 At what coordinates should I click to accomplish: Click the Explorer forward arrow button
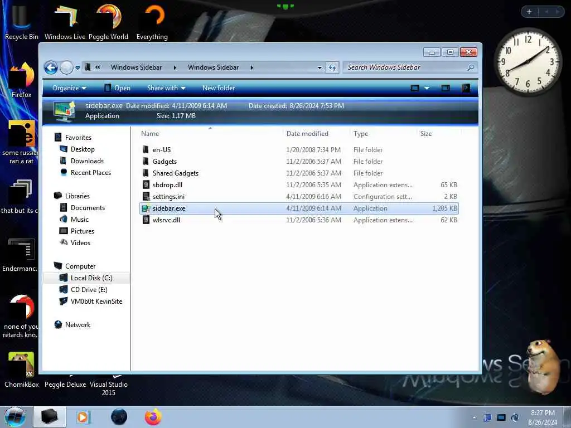(x=66, y=67)
